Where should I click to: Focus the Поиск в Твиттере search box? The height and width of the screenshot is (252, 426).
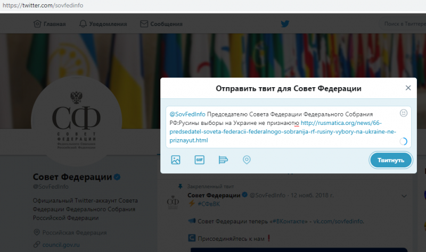(x=404, y=24)
